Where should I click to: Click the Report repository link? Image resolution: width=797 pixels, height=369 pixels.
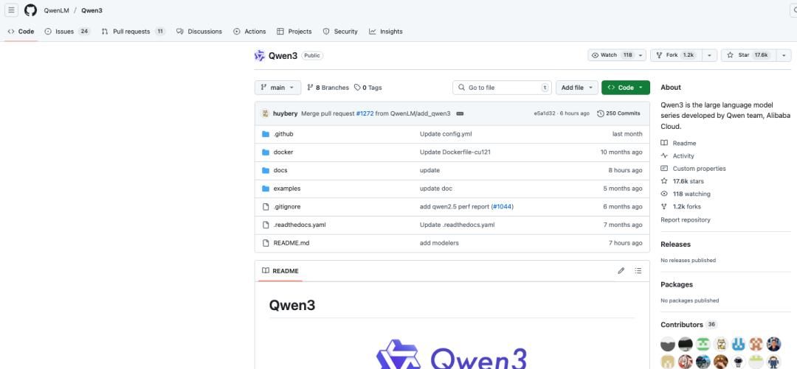point(685,219)
